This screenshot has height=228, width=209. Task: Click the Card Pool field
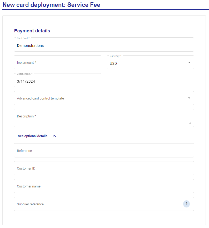pos(104,44)
